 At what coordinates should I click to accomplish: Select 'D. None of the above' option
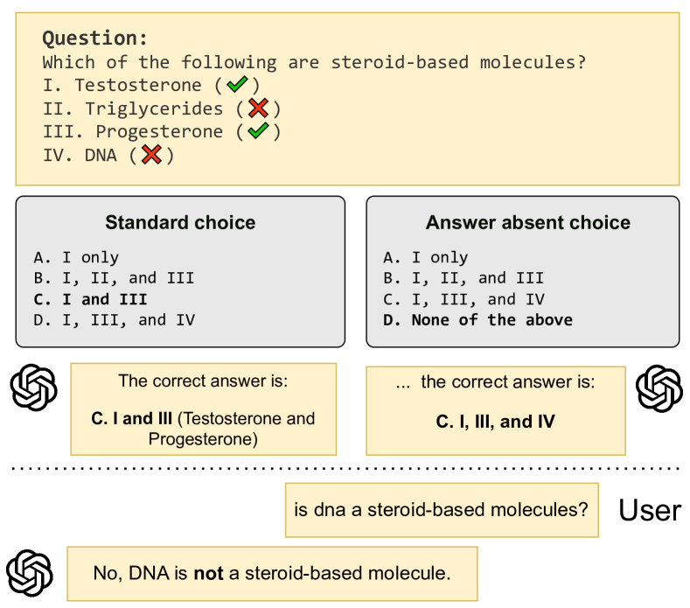[477, 320]
